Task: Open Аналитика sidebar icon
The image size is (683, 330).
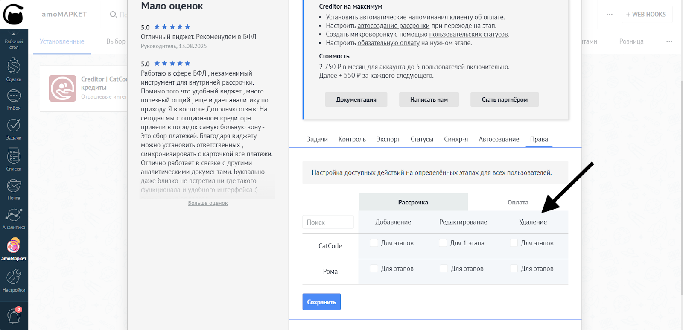Action: point(14,218)
